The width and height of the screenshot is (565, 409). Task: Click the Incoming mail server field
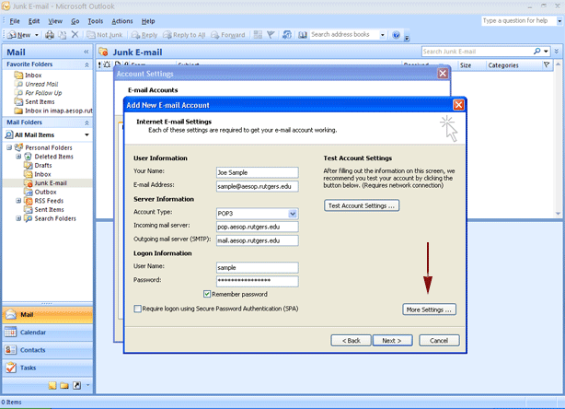point(257,227)
